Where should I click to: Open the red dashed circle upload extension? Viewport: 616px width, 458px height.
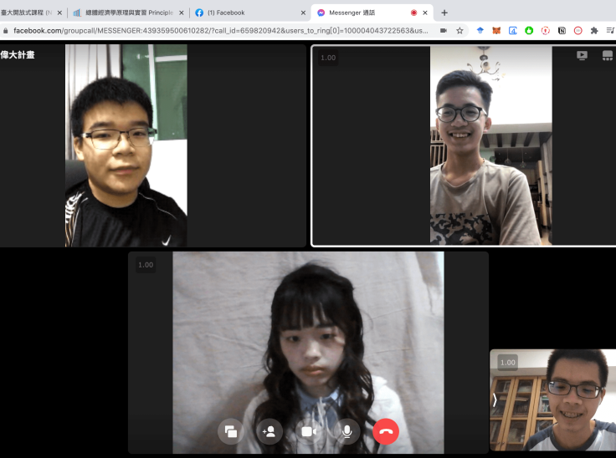(x=546, y=31)
